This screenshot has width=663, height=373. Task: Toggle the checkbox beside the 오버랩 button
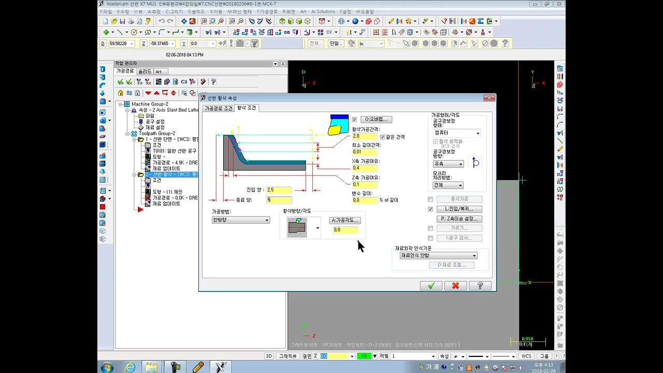(x=354, y=119)
